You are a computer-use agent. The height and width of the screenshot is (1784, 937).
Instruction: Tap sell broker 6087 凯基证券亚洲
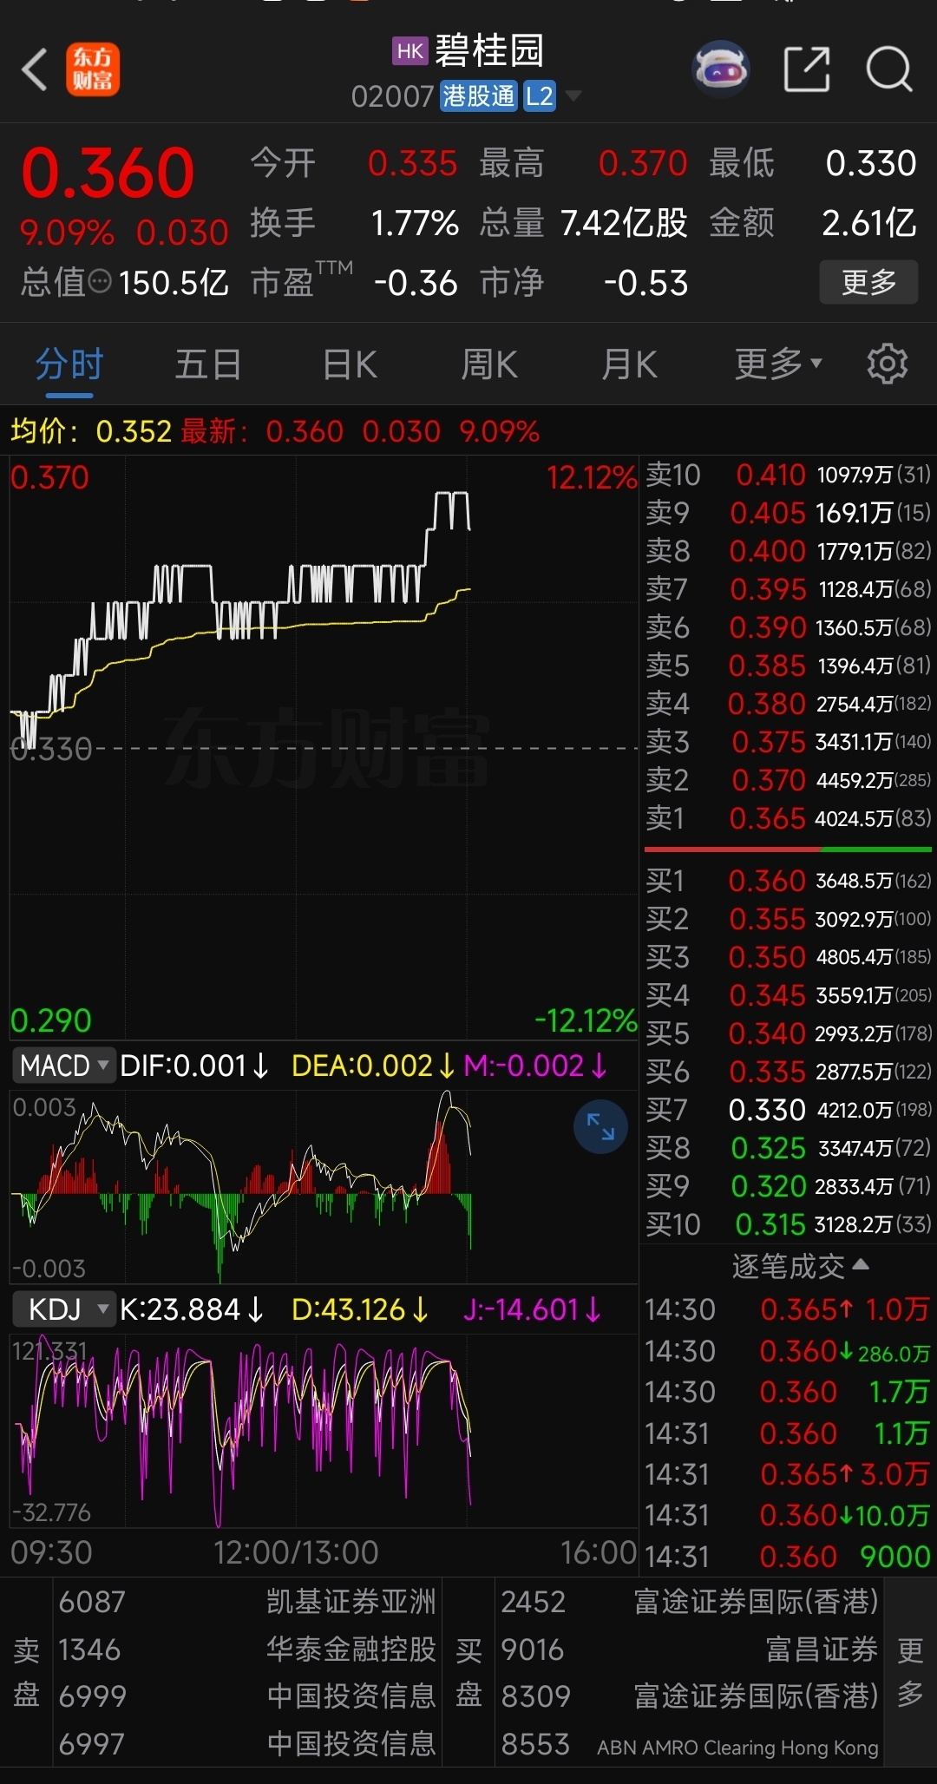pos(247,1602)
